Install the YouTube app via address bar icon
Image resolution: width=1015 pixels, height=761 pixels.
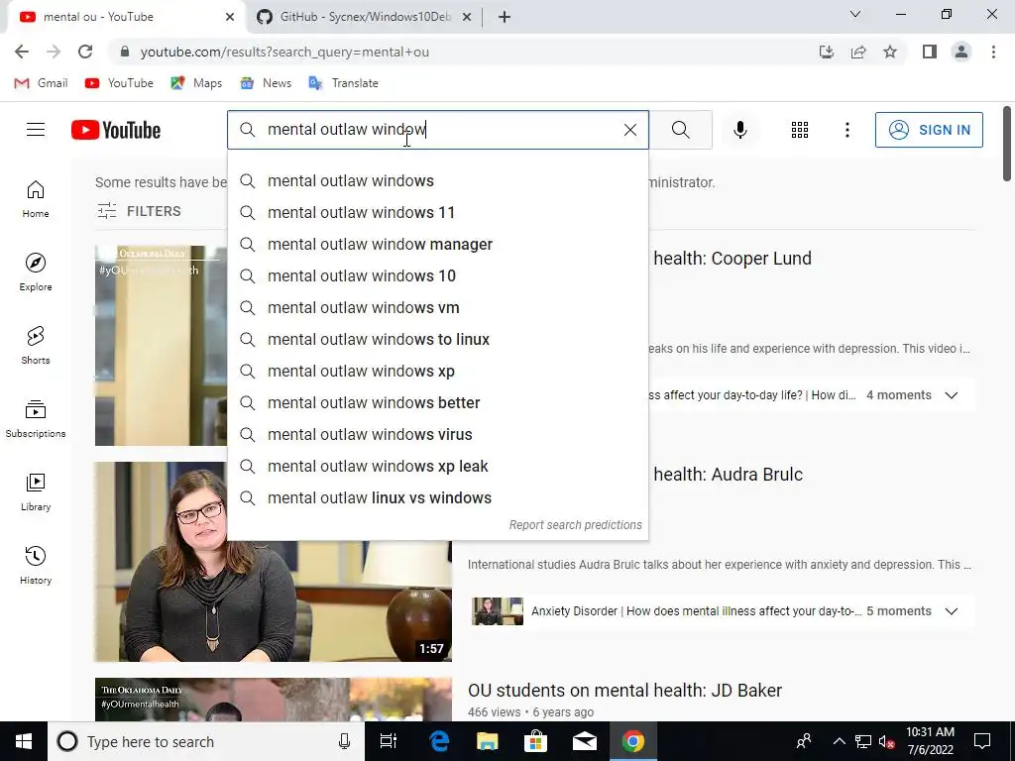pyautogui.click(x=827, y=52)
